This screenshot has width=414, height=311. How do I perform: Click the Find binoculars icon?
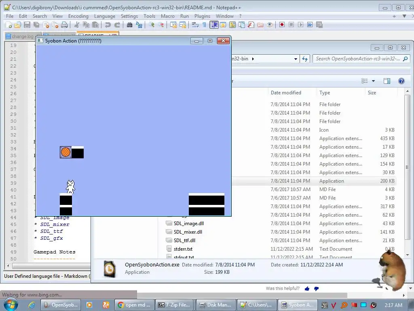coord(129,25)
